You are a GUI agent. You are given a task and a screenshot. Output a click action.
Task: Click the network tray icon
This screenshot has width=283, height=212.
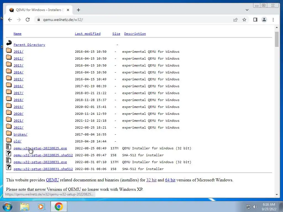248,207
